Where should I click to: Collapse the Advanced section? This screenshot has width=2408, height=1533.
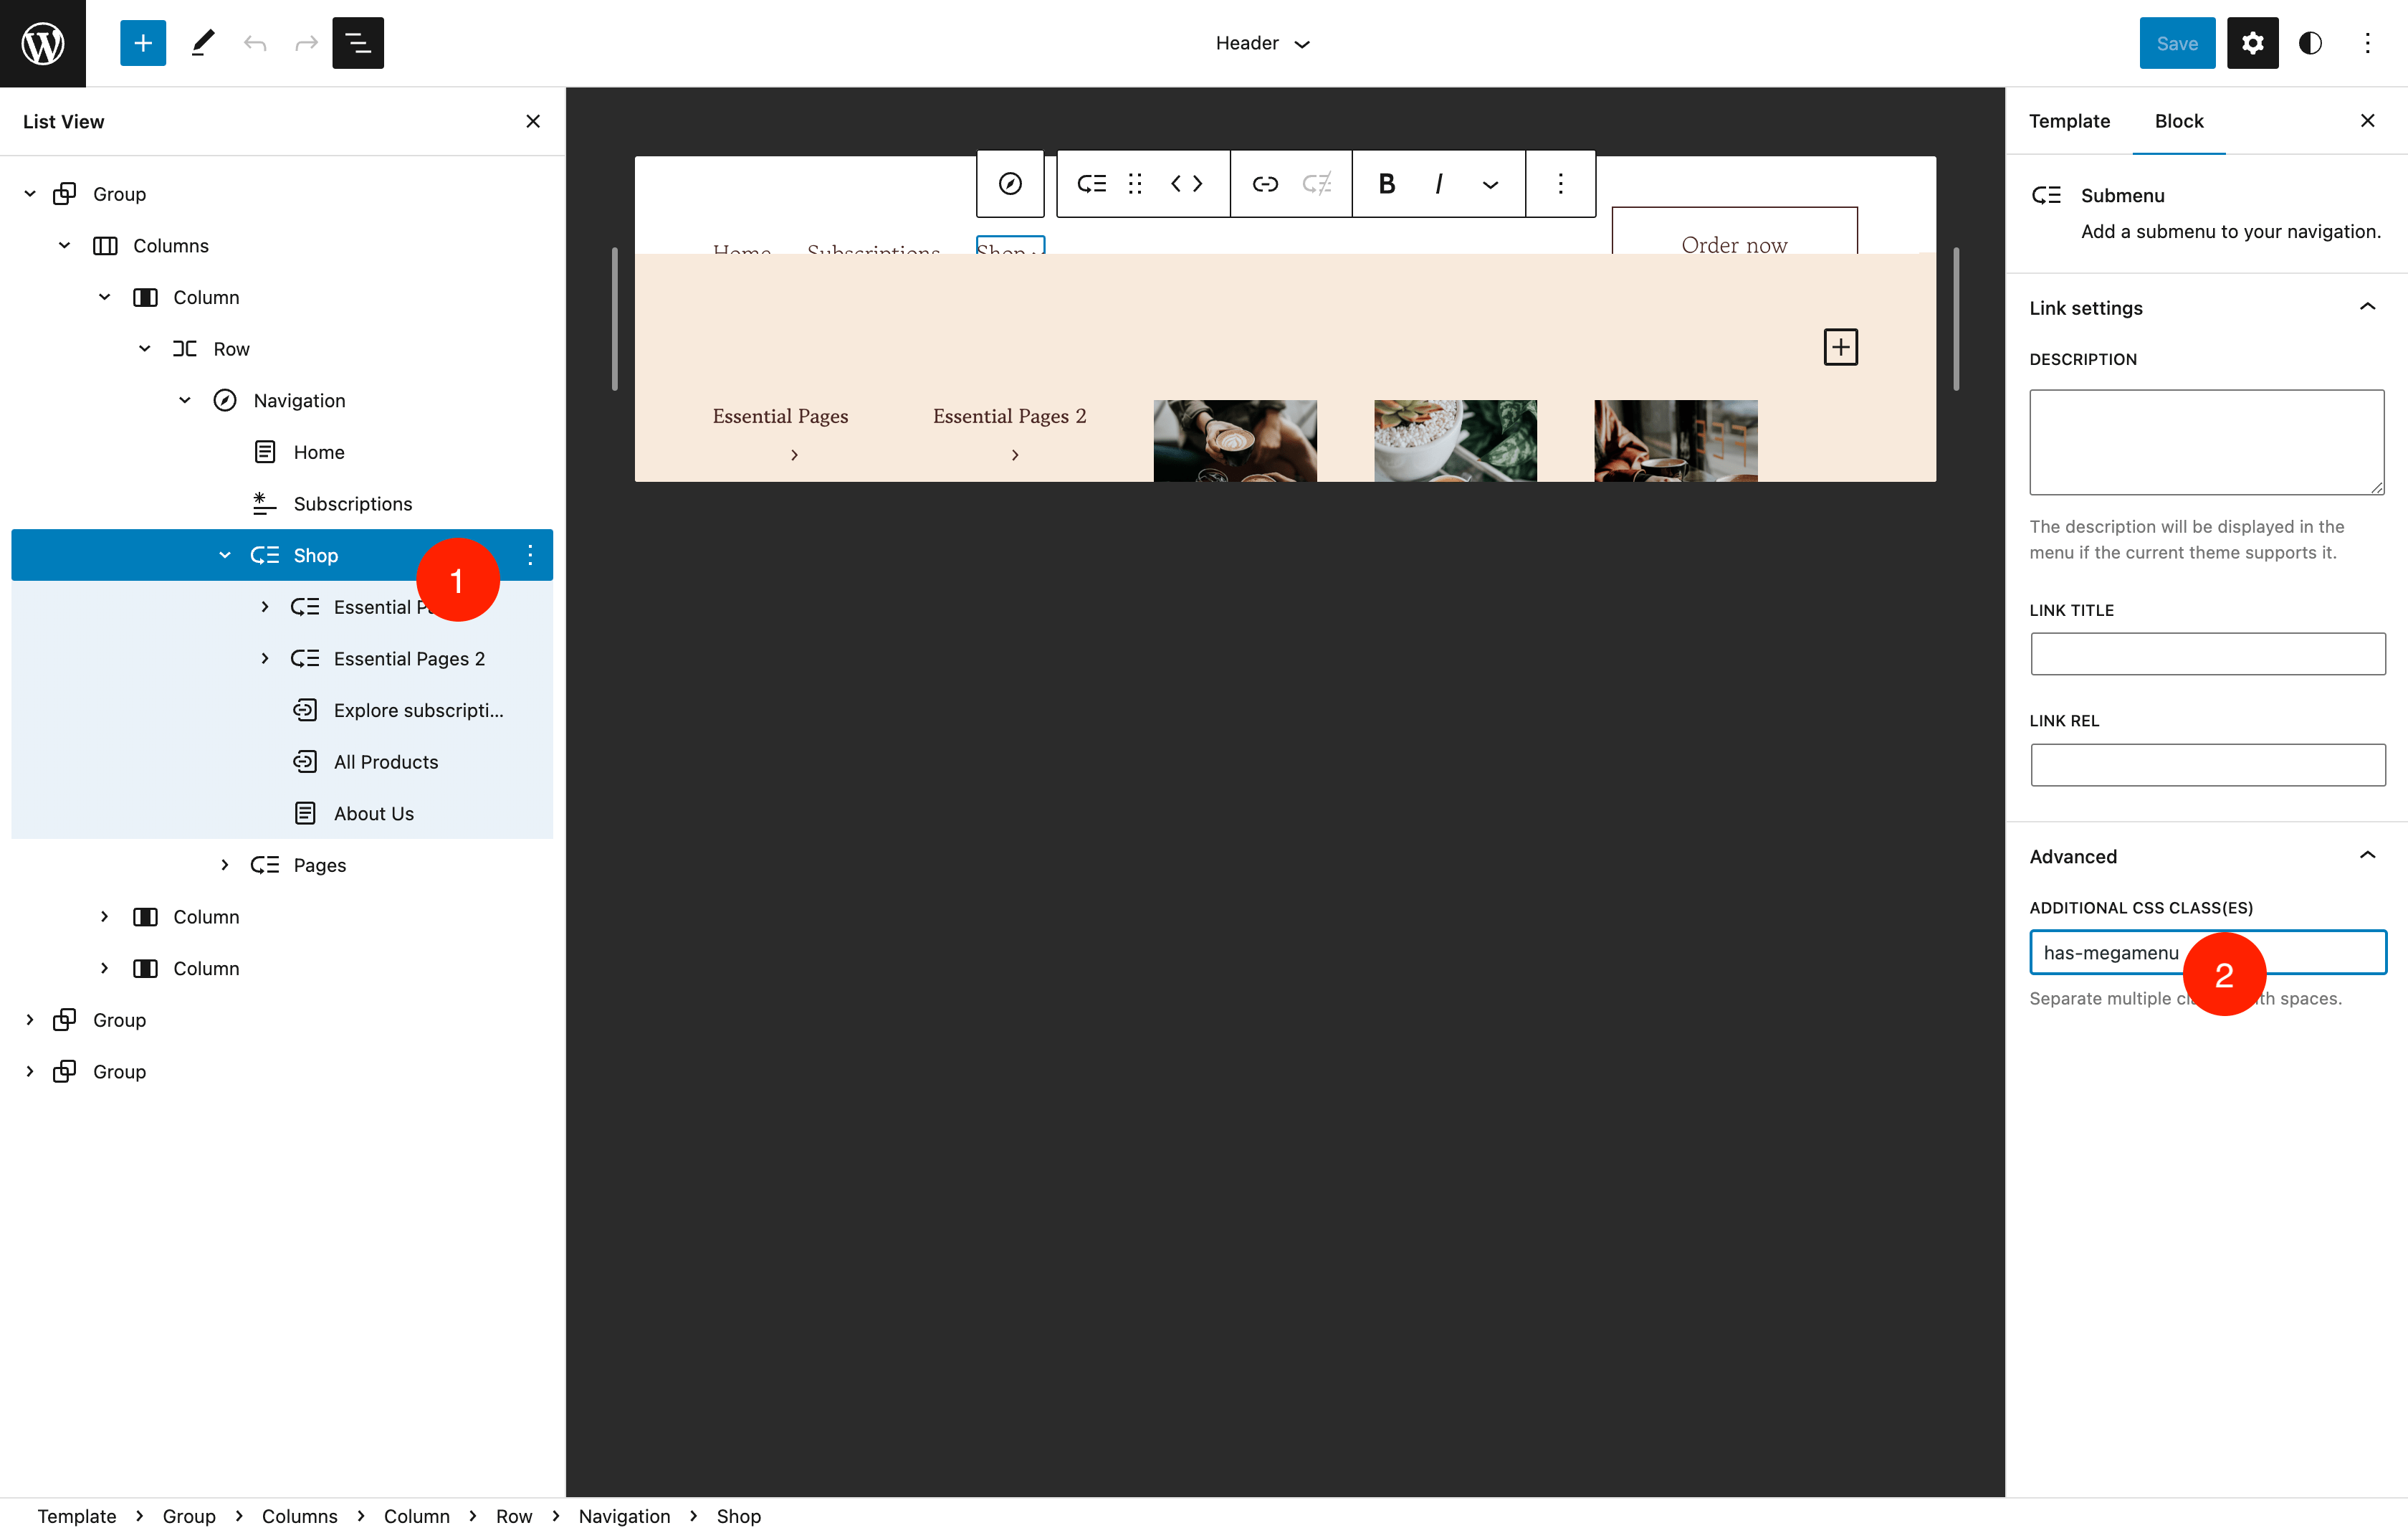pyautogui.click(x=2367, y=855)
